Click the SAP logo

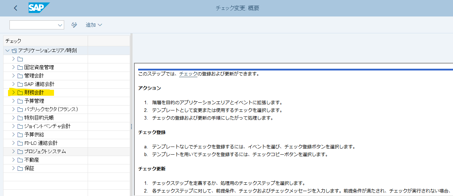click(x=39, y=8)
